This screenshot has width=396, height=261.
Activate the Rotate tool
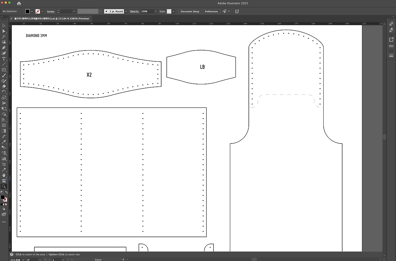(4, 92)
